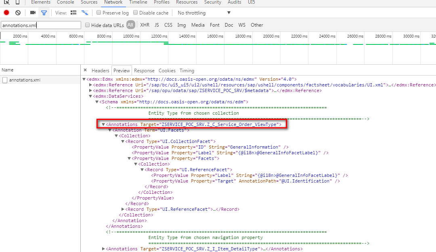Open the Security tab
The width and height of the screenshot is (436, 252).
(x=213, y=2)
